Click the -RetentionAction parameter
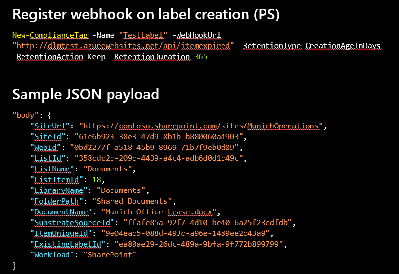 pyautogui.click(x=48, y=57)
